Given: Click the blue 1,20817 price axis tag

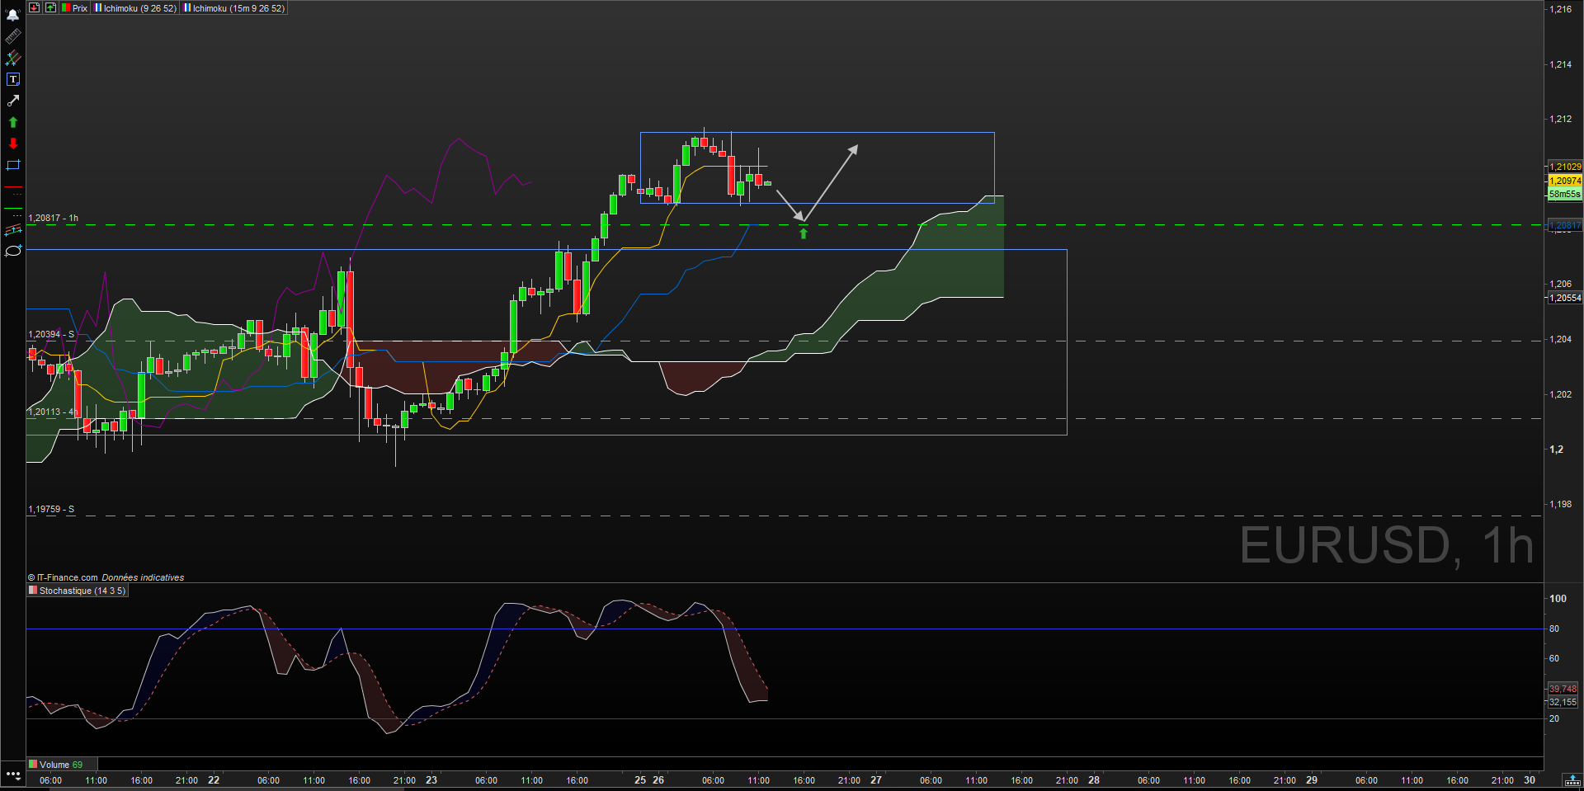Looking at the screenshot, I should click(1565, 225).
